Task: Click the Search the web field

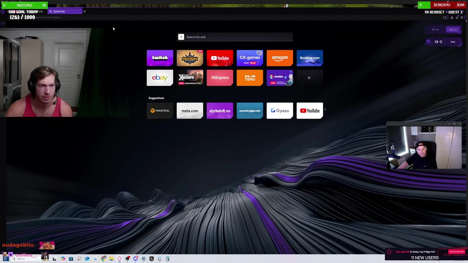Action: tap(235, 37)
